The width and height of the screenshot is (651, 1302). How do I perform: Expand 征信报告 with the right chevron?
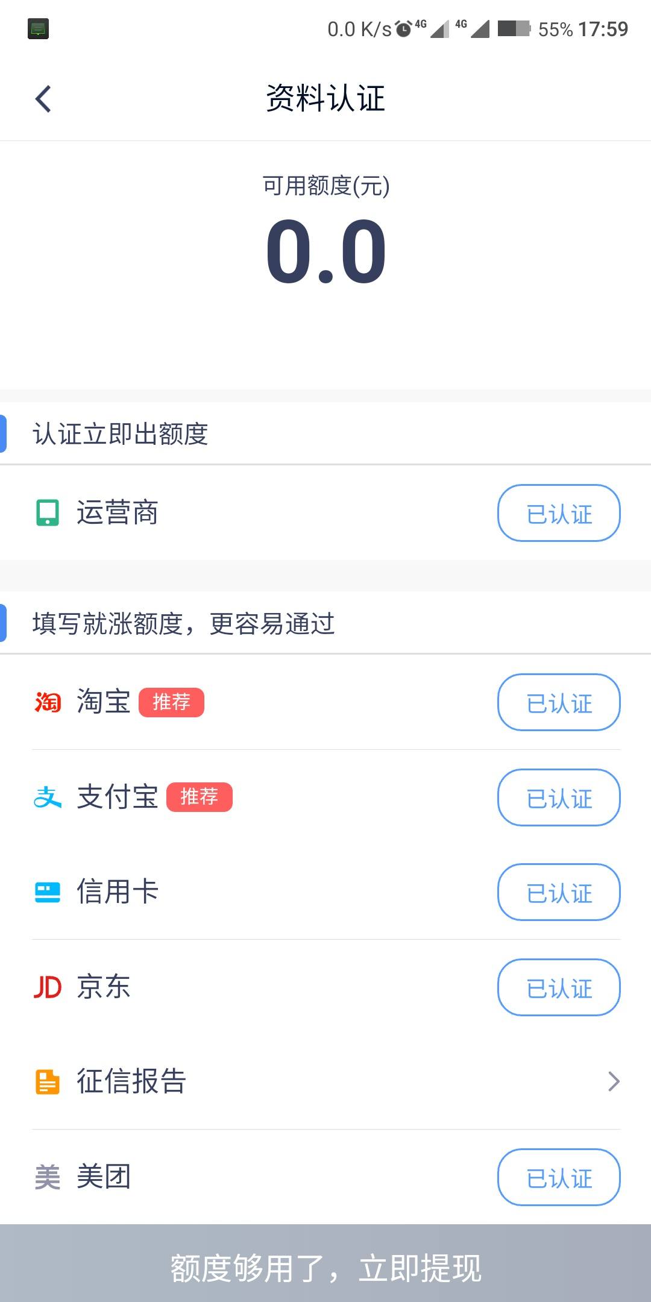click(x=614, y=1082)
